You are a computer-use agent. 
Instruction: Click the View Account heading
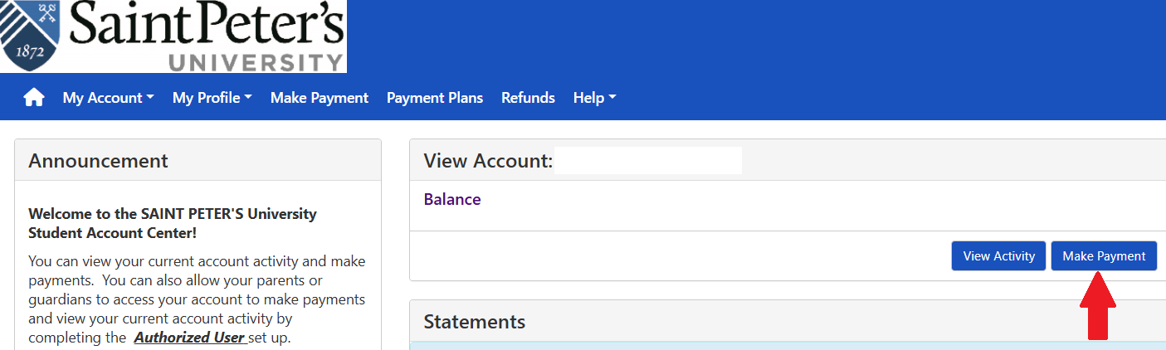[x=488, y=161]
